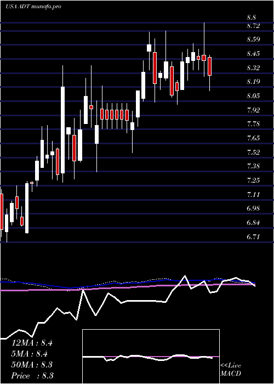Click the 8.59 price axis label

253,39
